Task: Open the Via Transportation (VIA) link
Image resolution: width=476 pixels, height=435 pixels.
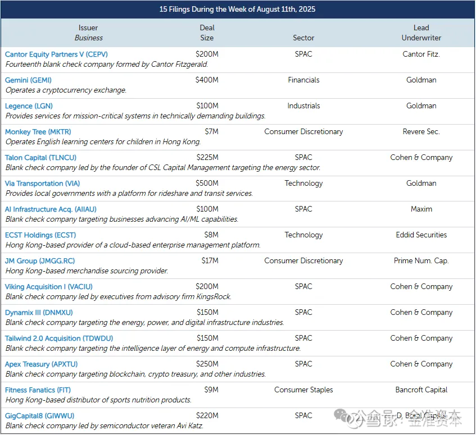Action: (x=42, y=184)
